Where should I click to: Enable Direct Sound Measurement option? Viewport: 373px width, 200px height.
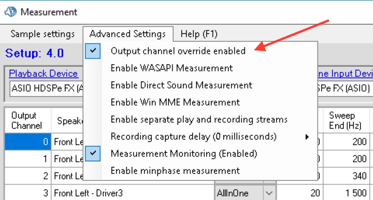[x=181, y=85]
